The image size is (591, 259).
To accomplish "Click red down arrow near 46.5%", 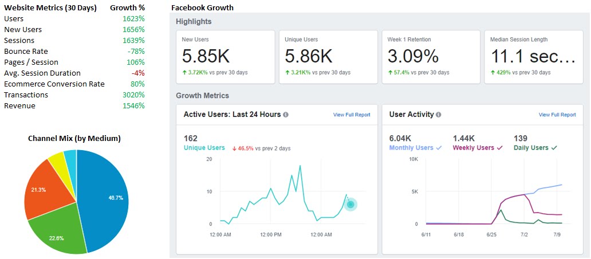I will (x=234, y=148).
